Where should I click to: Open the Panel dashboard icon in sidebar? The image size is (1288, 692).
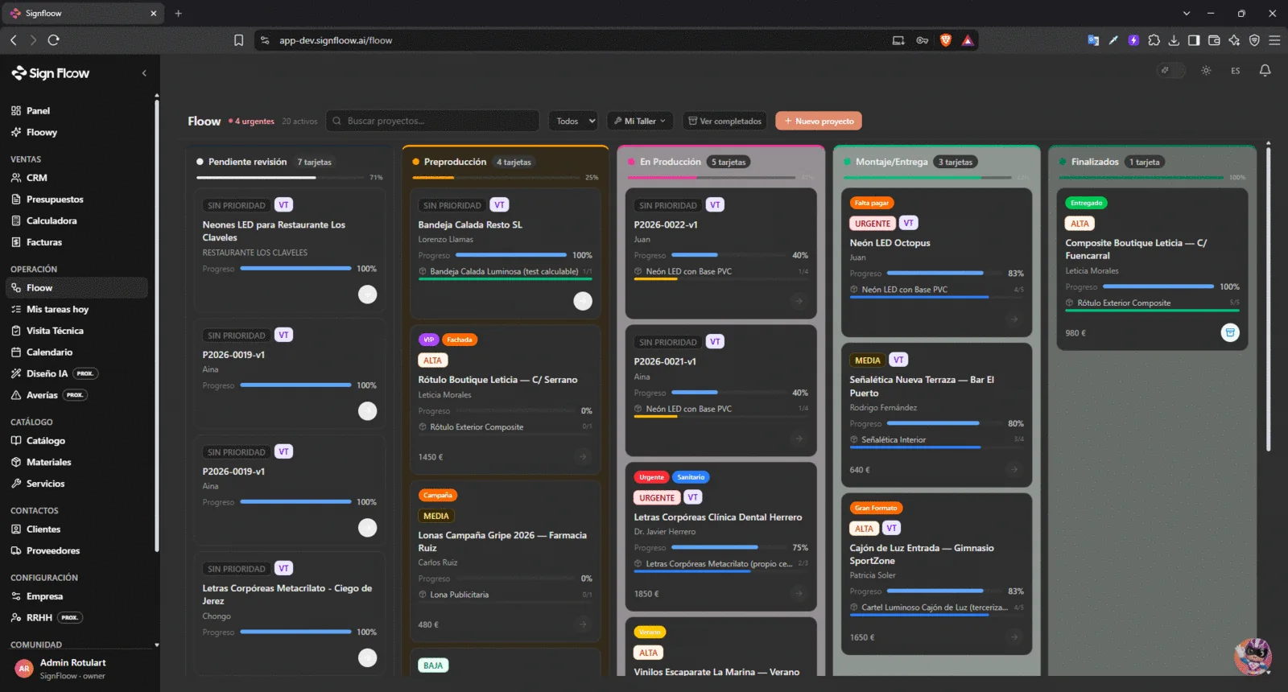click(x=16, y=111)
